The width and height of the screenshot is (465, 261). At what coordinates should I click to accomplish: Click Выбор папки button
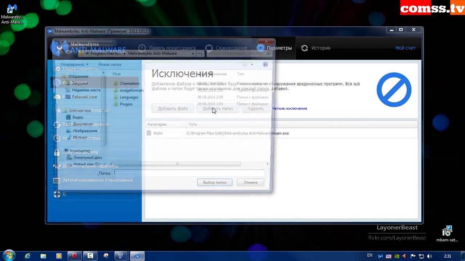215,182
